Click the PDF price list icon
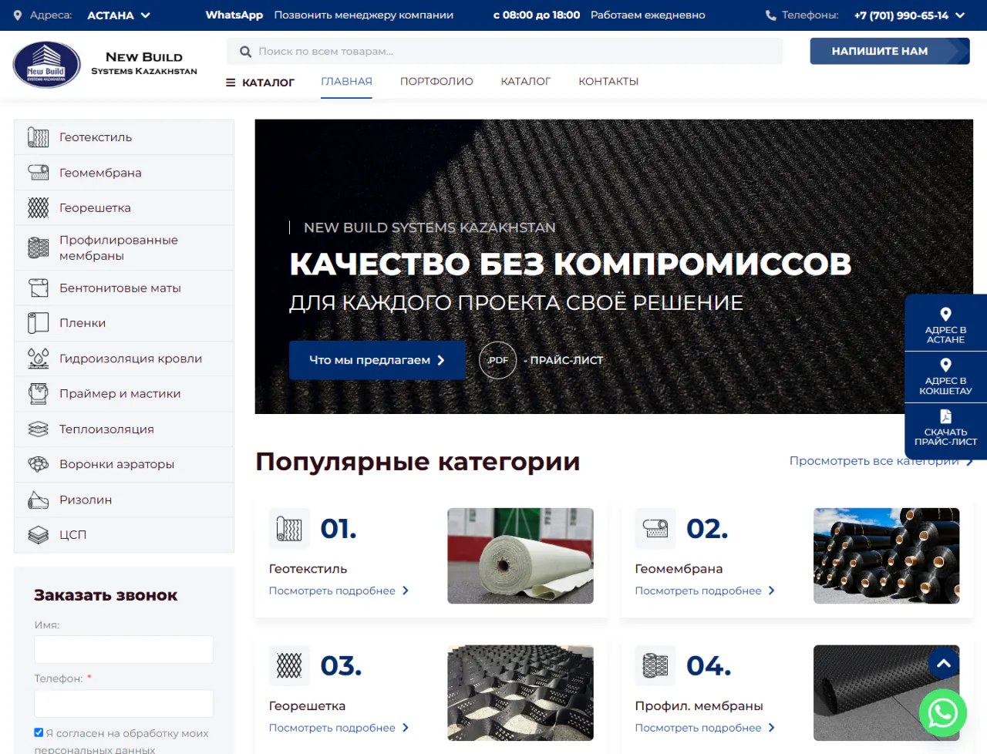 click(498, 360)
